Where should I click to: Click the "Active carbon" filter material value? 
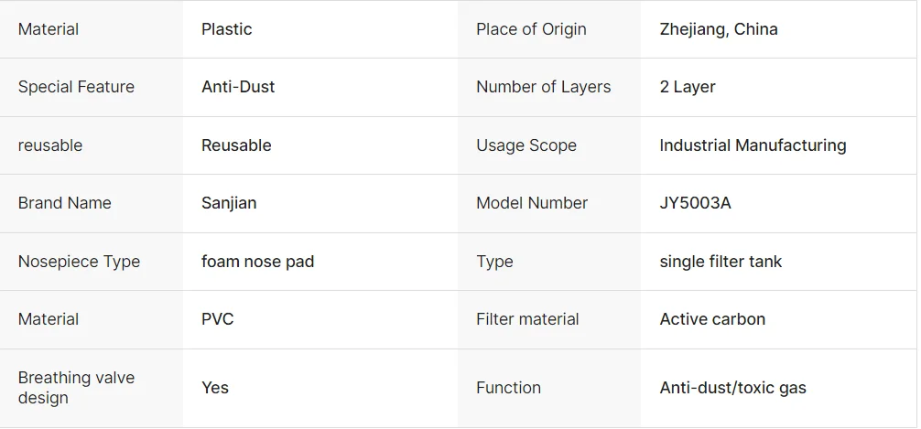(x=712, y=319)
